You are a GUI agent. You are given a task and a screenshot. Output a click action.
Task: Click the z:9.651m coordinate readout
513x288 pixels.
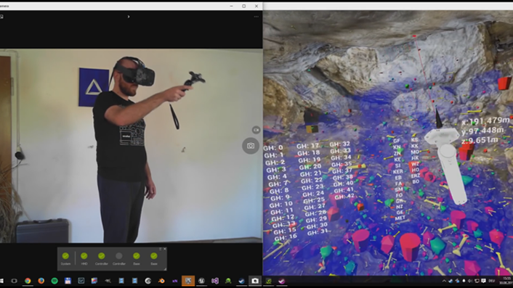pos(480,141)
